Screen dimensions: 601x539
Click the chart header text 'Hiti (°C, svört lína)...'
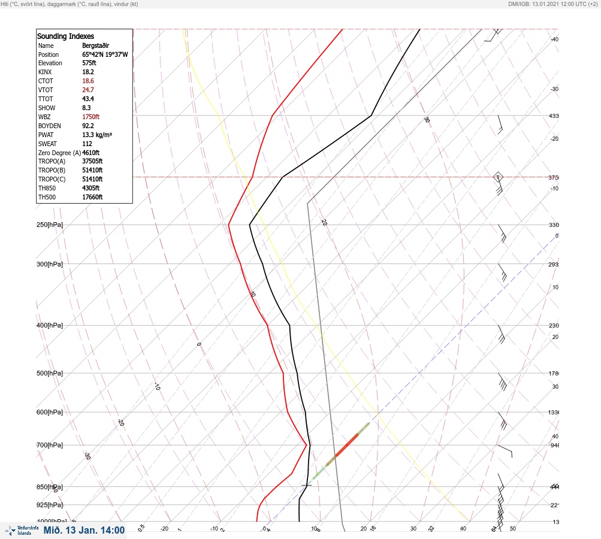pyautogui.click(x=70, y=4)
